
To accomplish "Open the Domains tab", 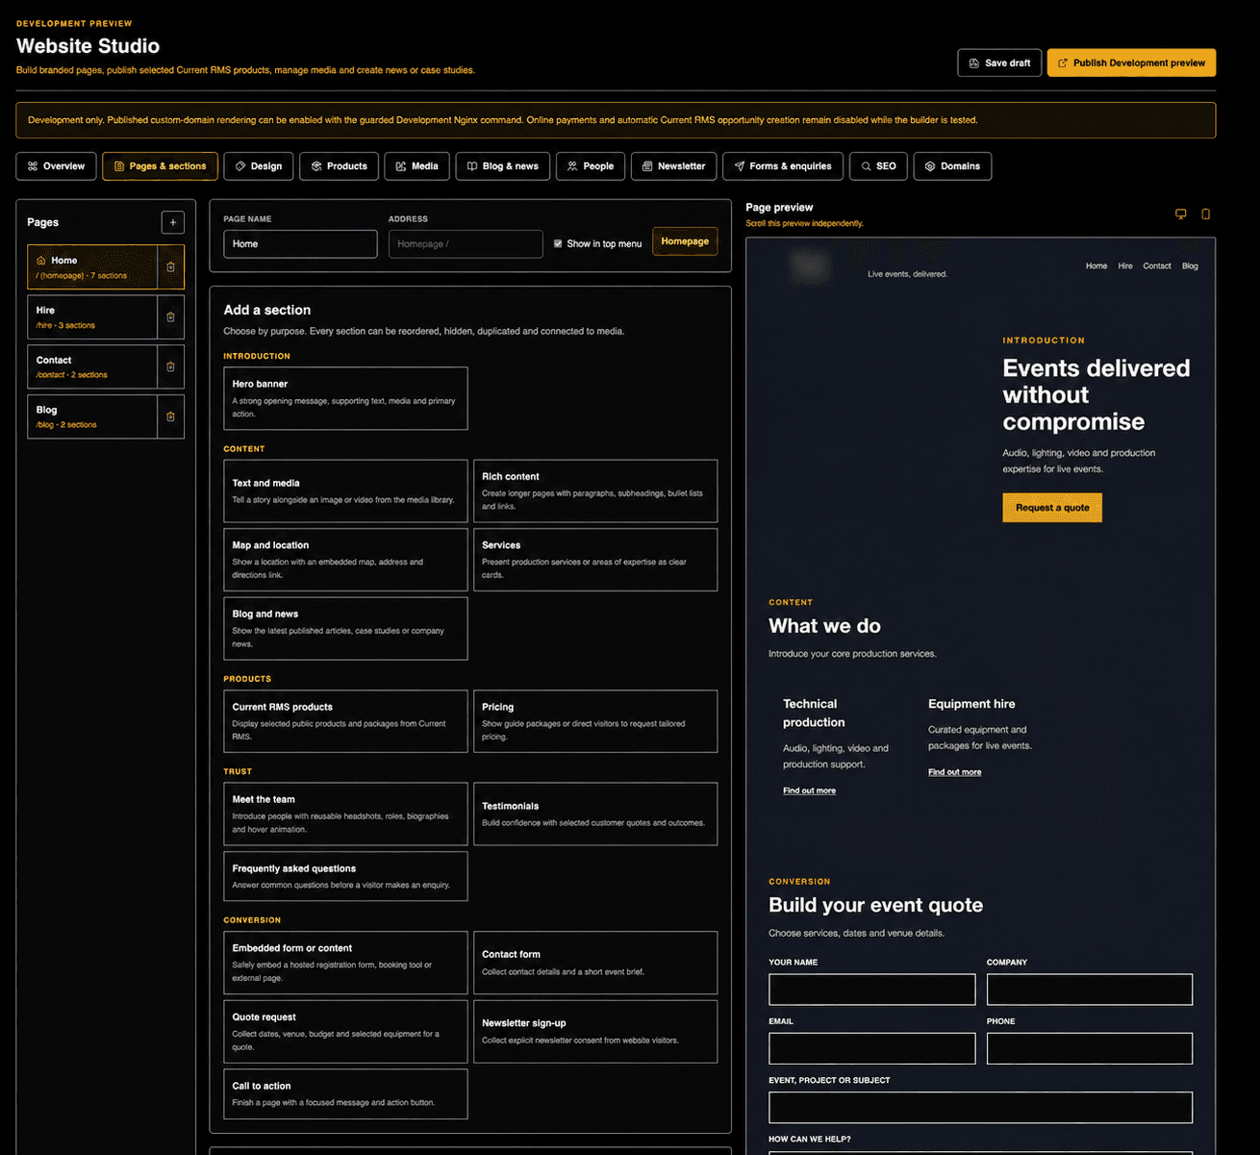I will pos(952,166).
